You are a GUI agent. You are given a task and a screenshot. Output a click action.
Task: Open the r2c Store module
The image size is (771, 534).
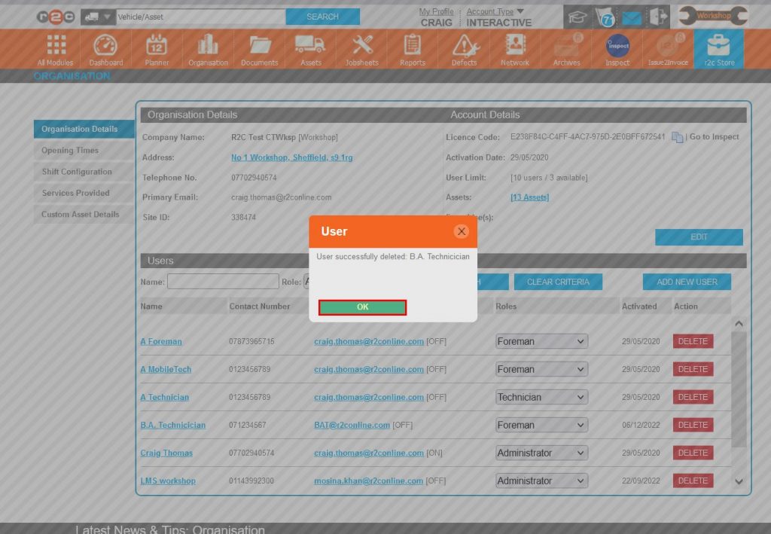(x=718, y=50)
